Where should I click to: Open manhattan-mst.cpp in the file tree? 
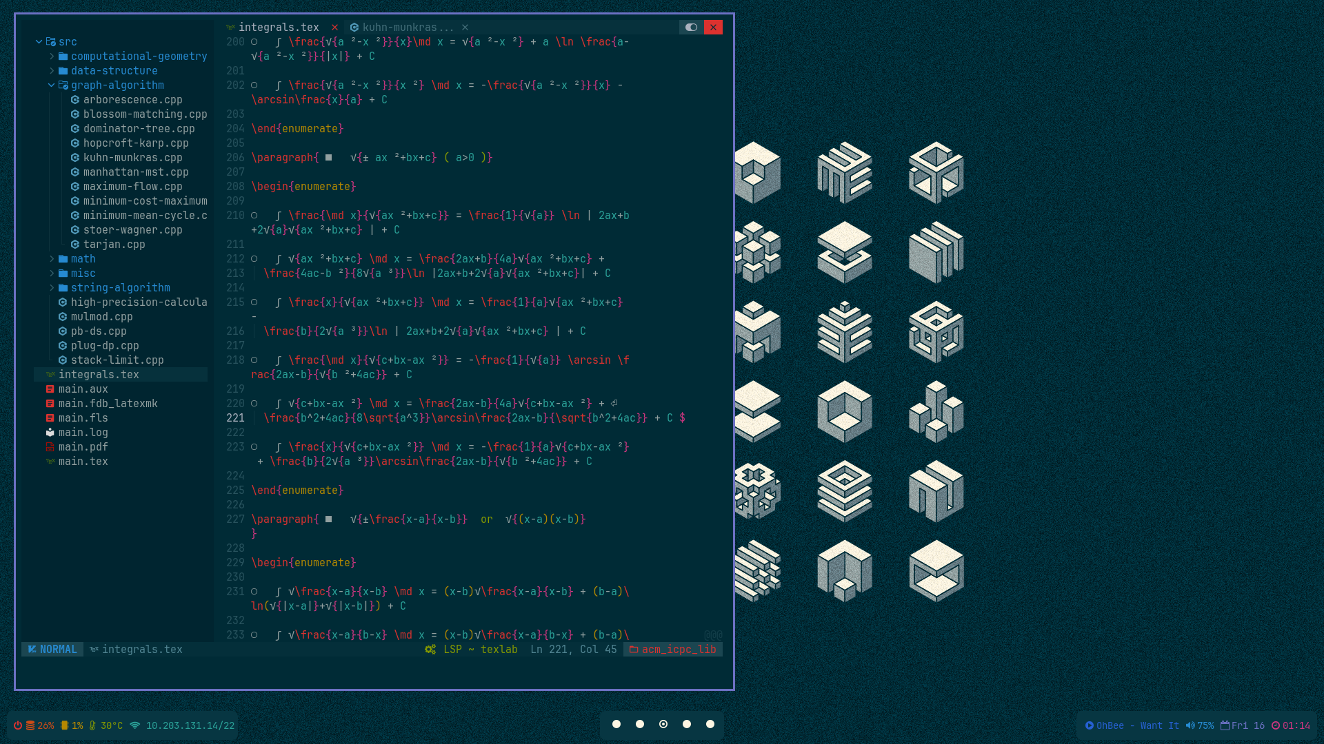click(136, 172)
